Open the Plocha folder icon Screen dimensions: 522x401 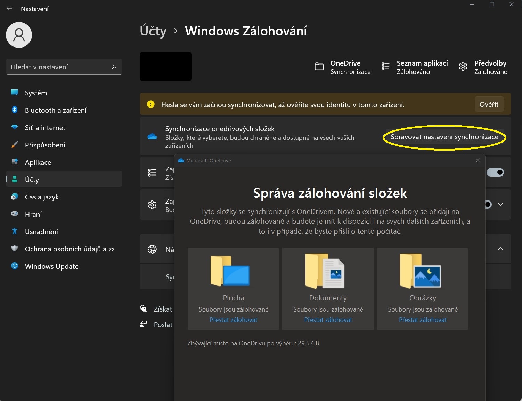pyautogui.click(x=230, y=271)
